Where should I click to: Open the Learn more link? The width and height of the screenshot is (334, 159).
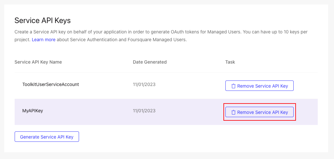[x=44, y=40]
